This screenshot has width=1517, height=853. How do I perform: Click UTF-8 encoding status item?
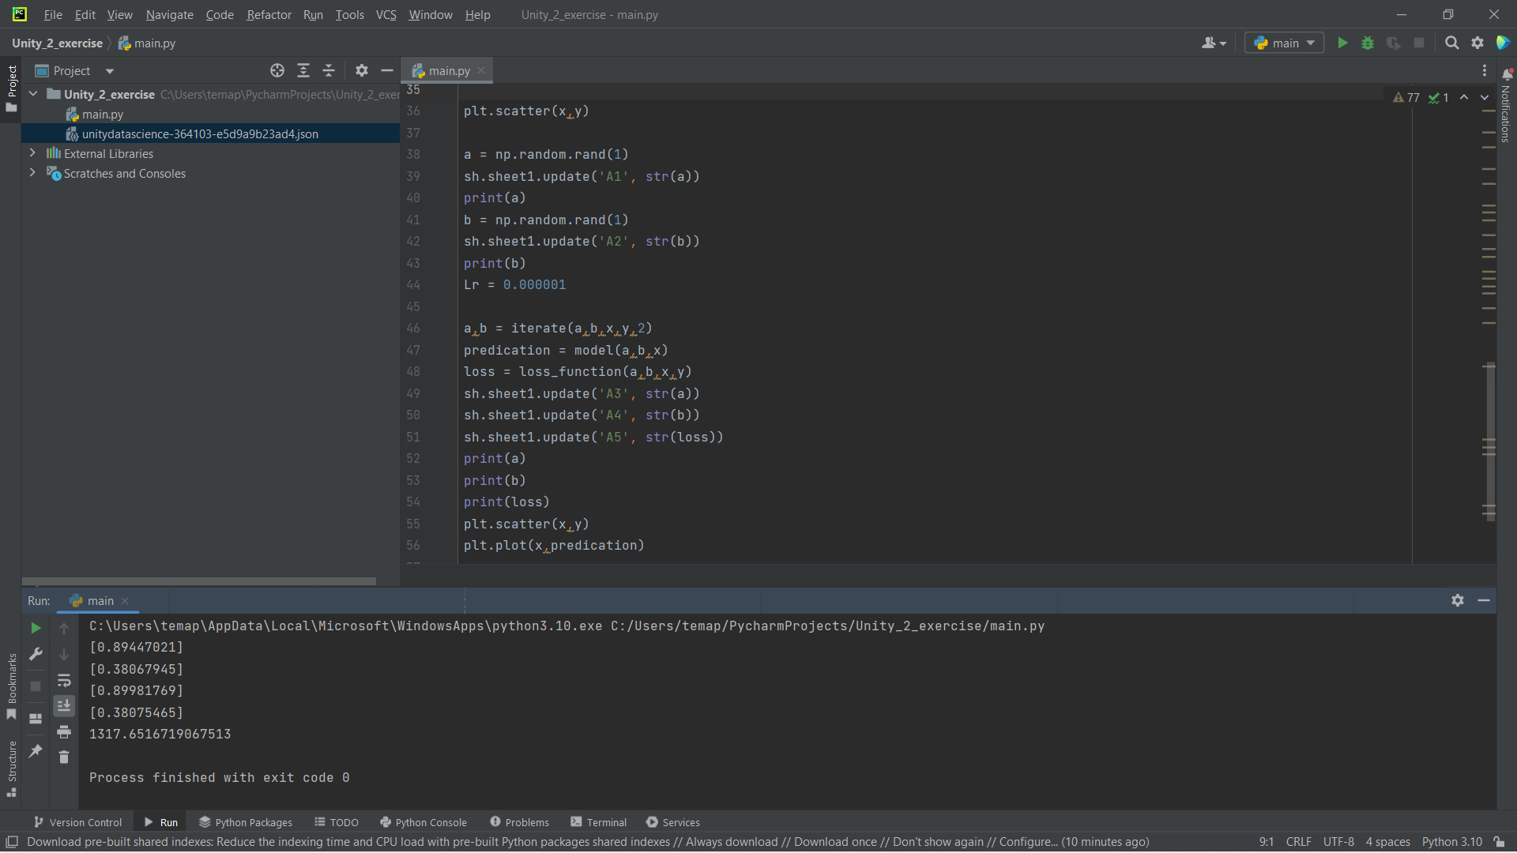[x=1338, y=842]
